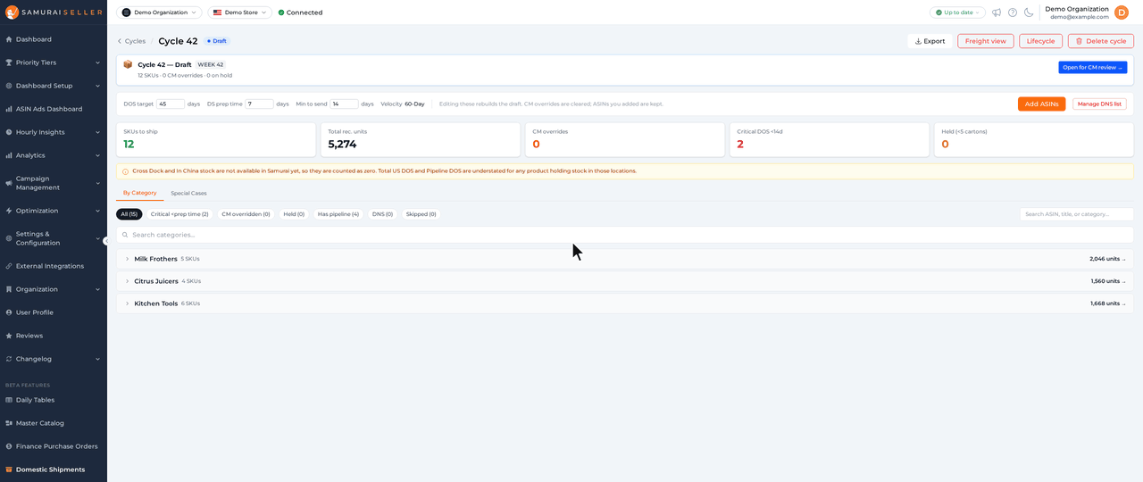The height and width of the screenshot is (482, 1143).
Task: Click the DOS target input field
Action: click(171, 104)
